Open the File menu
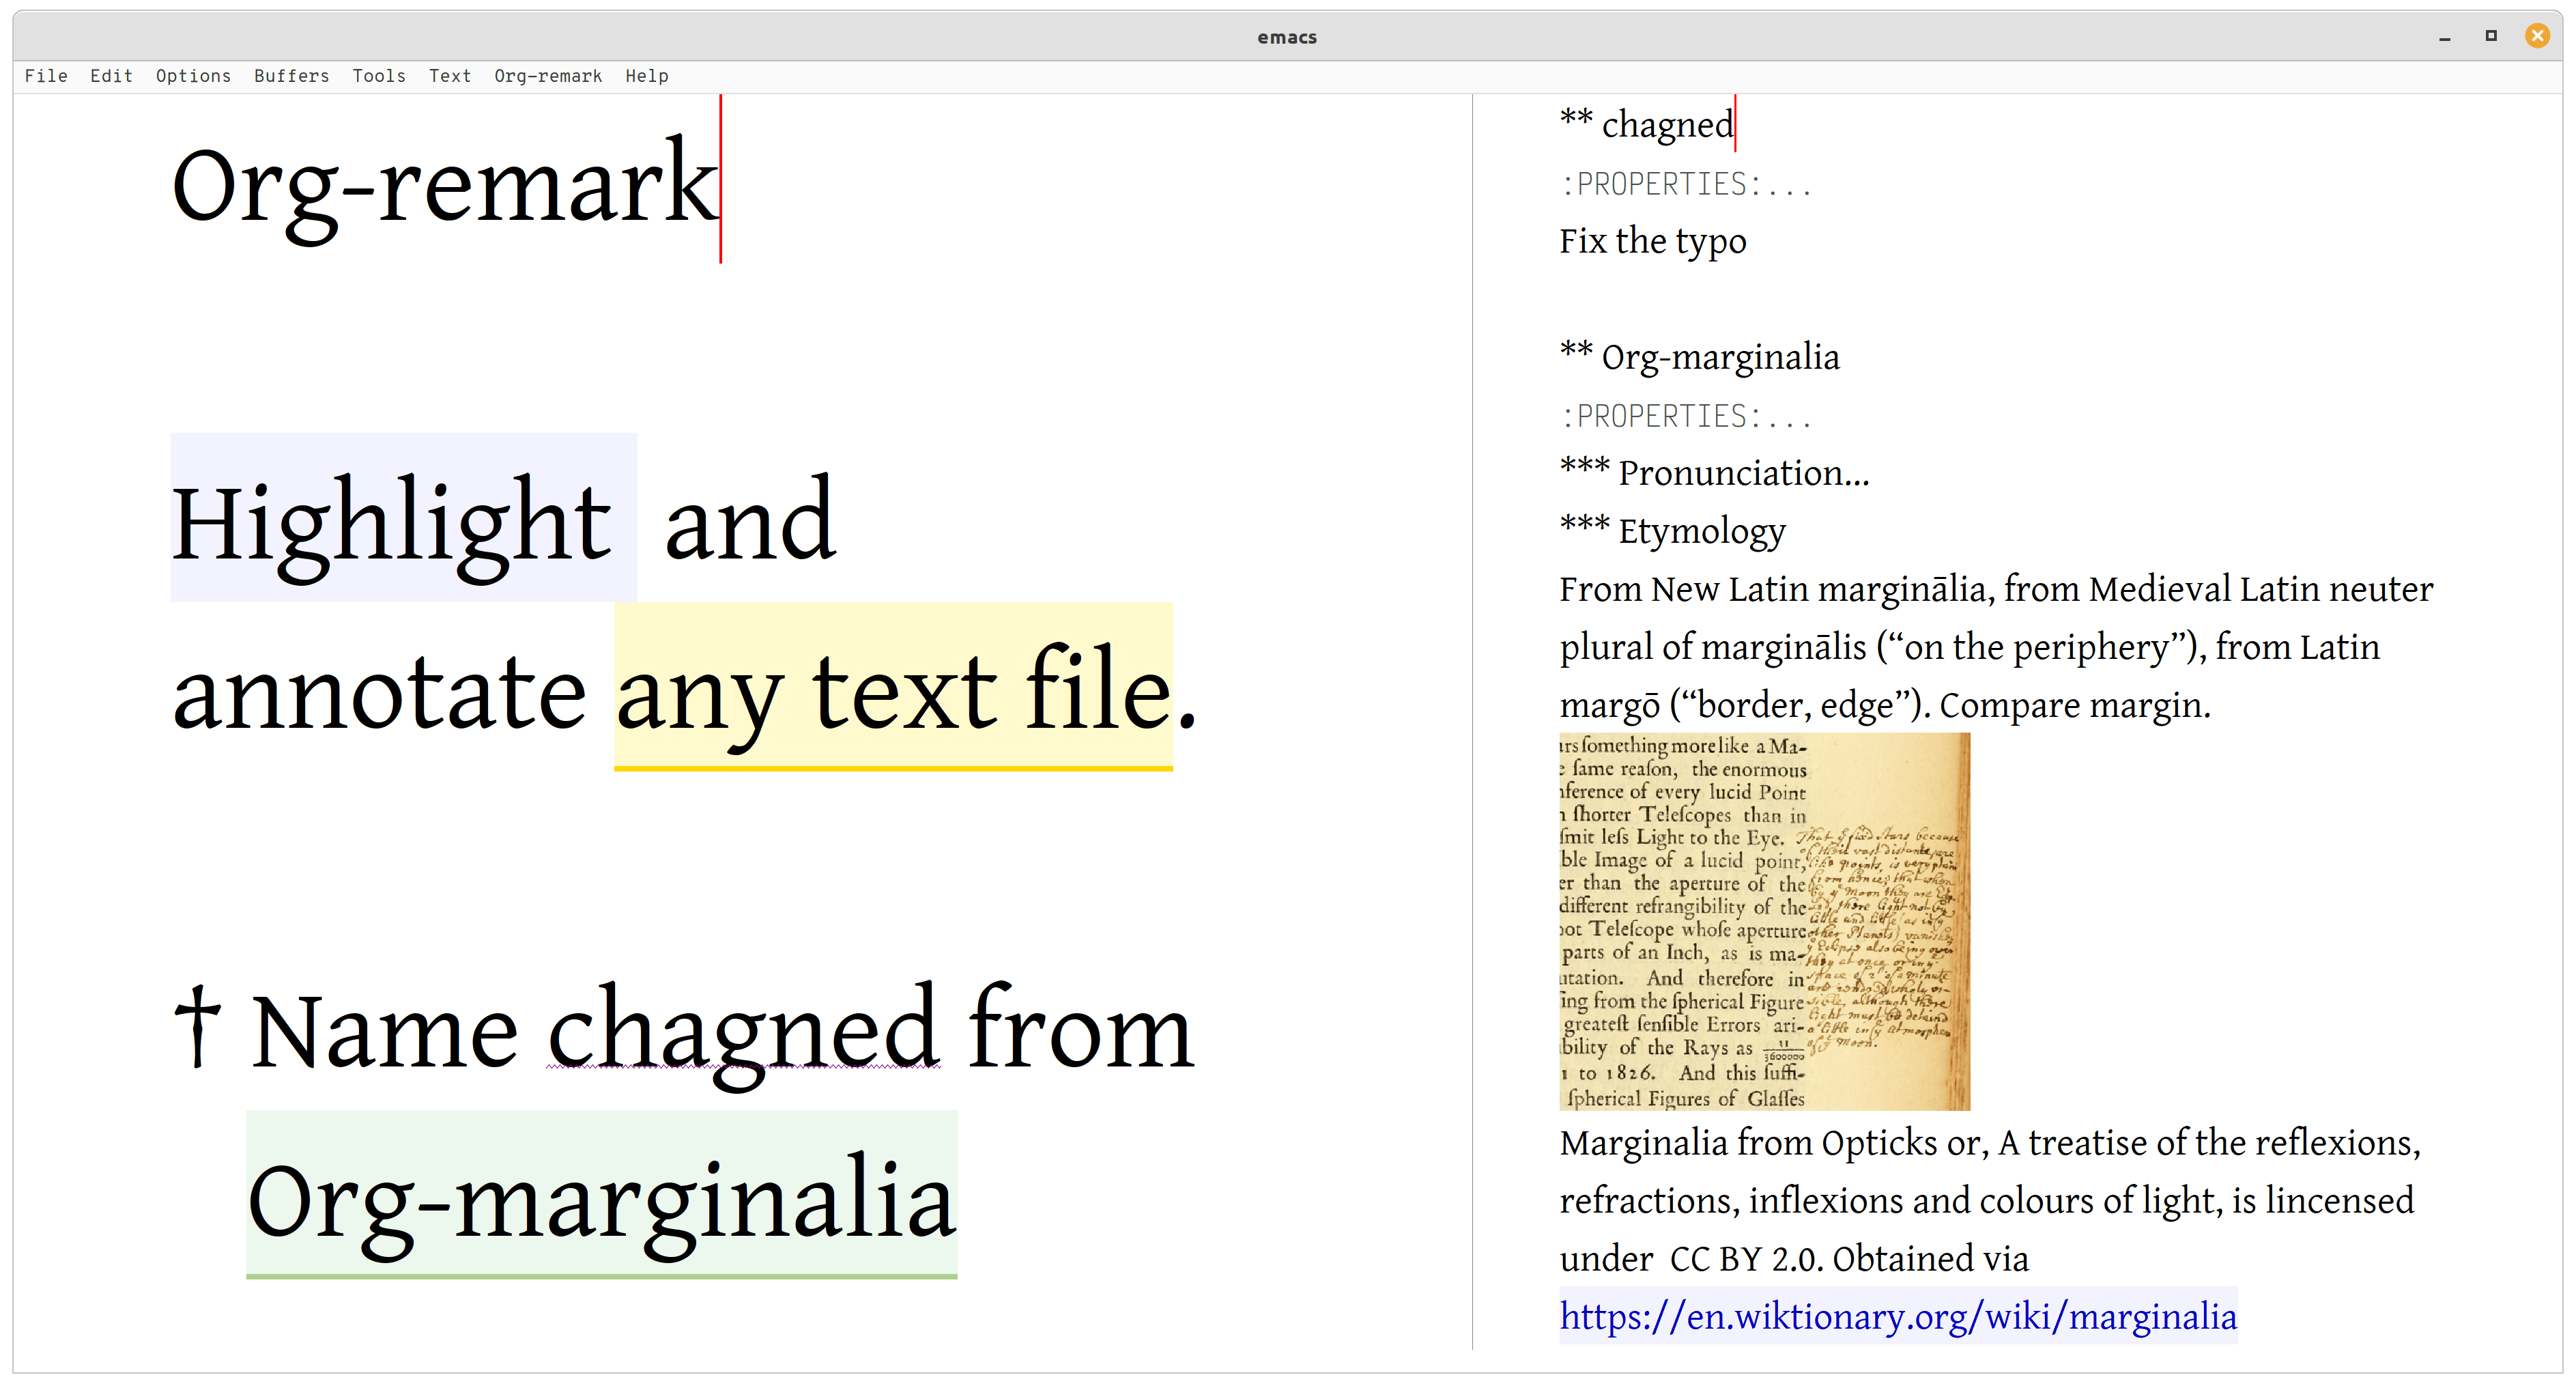 (x=46, y=76)
